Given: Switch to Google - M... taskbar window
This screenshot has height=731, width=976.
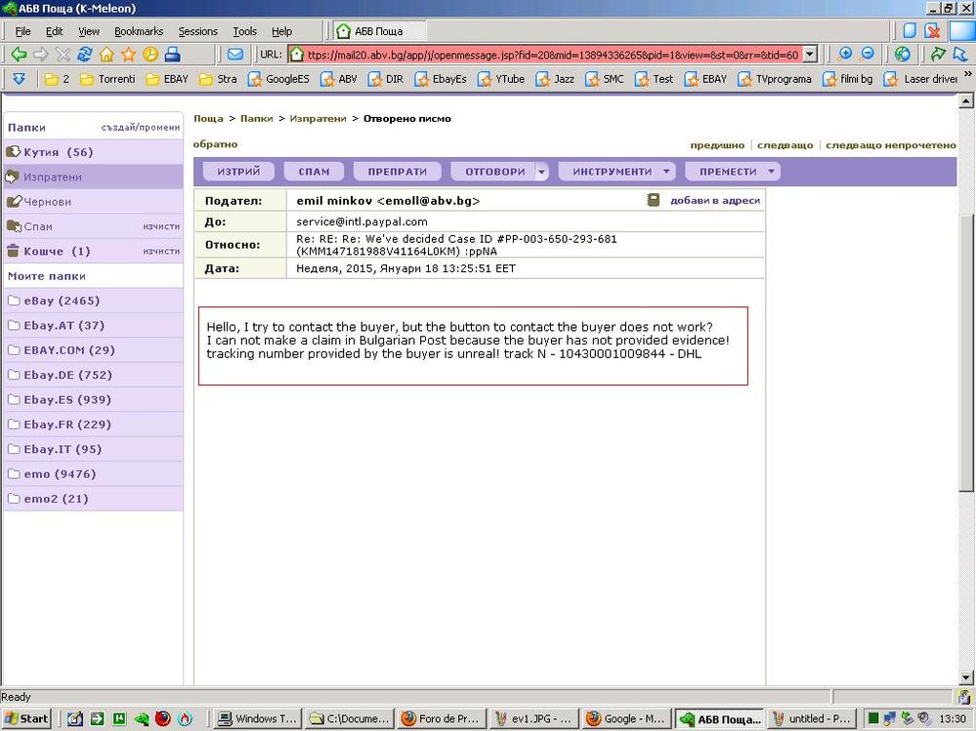Looking at the screenshot, I should [627, 718].
